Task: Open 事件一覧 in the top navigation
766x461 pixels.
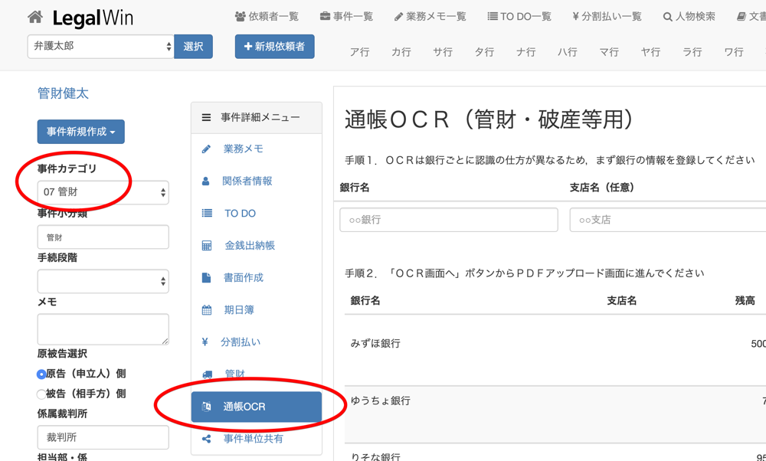Action: pyautogui.click(x=346, y=16)
